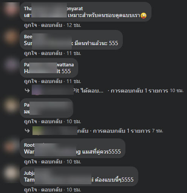Viewport: 187px width, 193px height.
Task: Reply to the comment ending 'wattana'
Action: click(52, 81)
